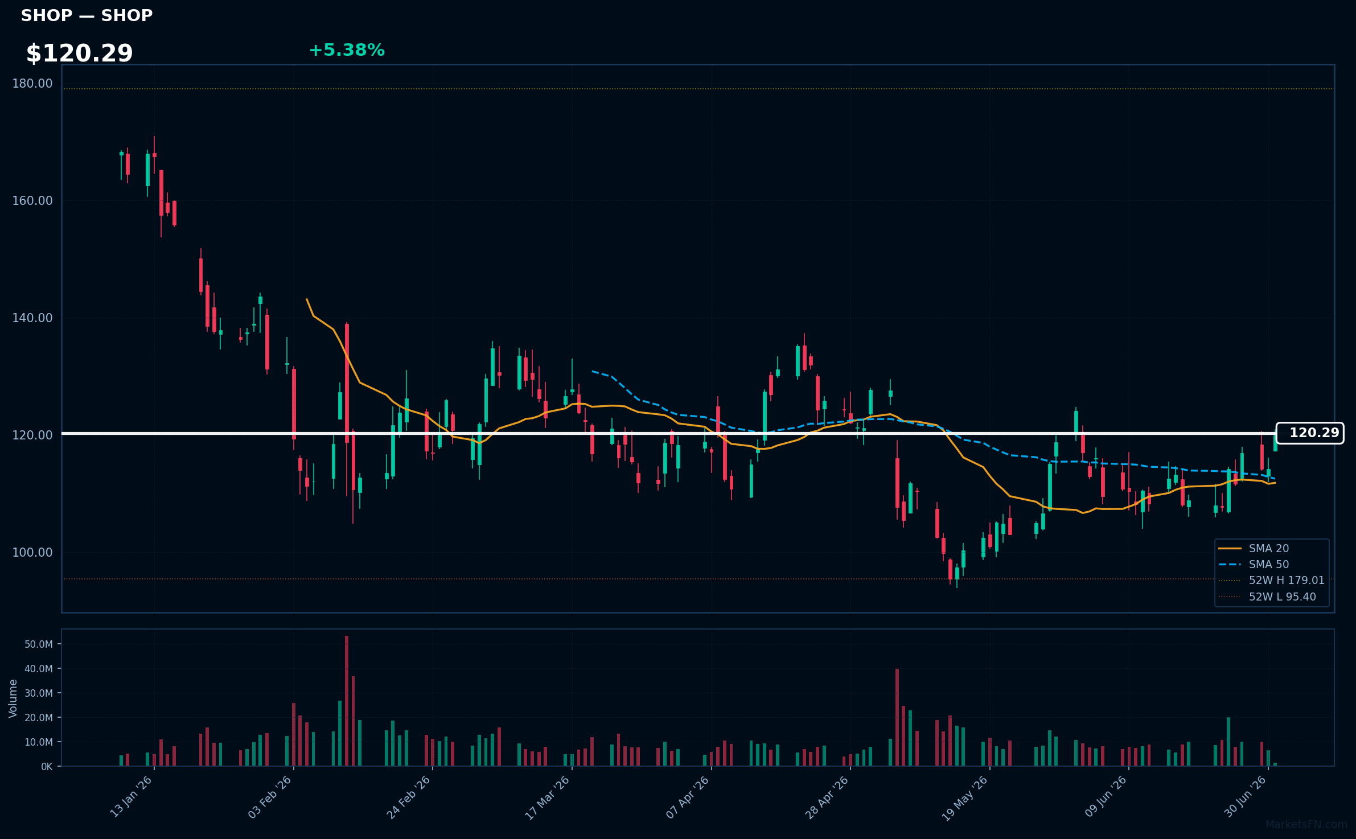Click the 17 Mar '26 date label
This screenshot has height=839, width=1356.
[x=548, y=797]
